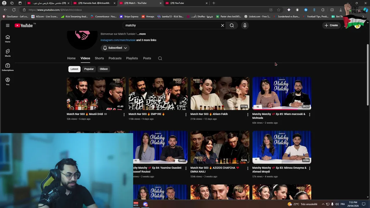
Task: Open Subscriptions in the YouTube sidebar
Action: pyautogui.click(x=8, y=67)
